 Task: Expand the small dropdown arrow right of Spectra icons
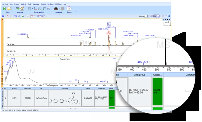pyautogui.click(x=166, y=16)
